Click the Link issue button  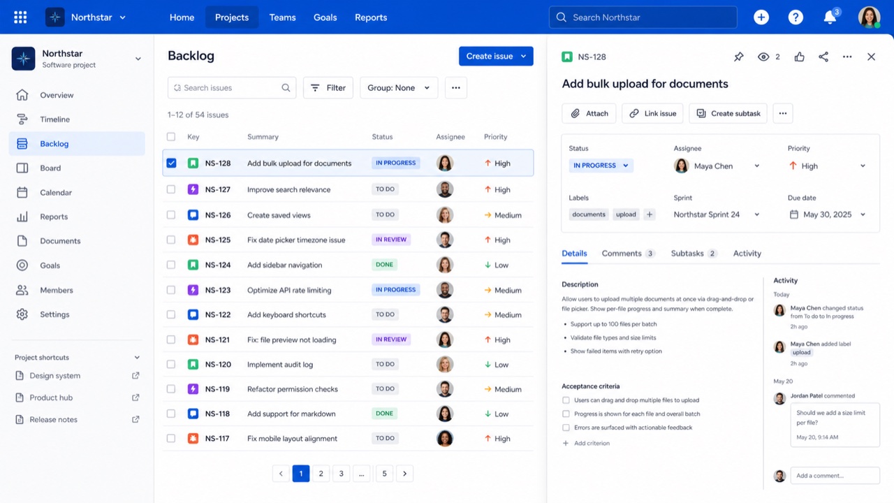pyautogui.click(x=653, y=113)
